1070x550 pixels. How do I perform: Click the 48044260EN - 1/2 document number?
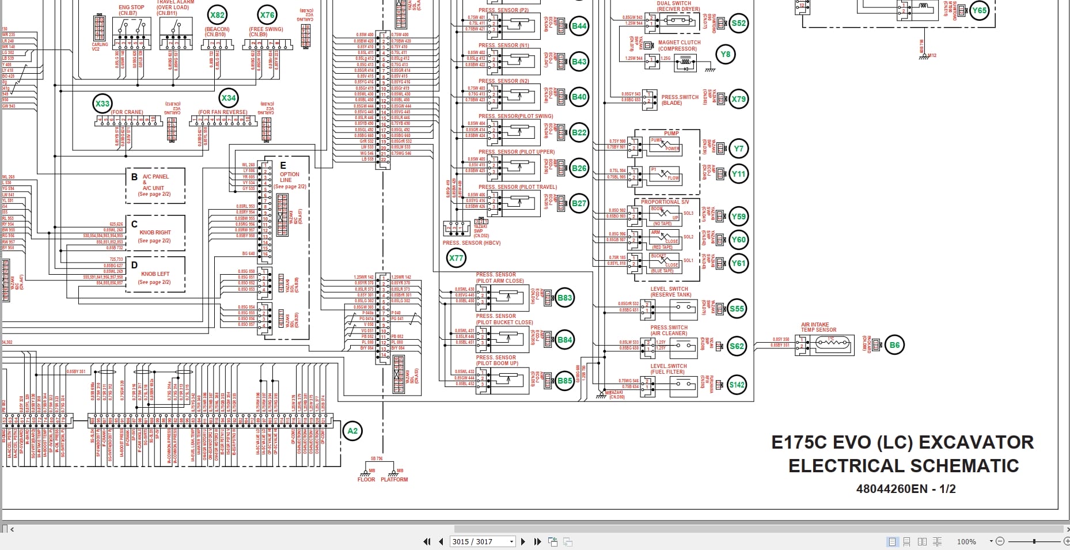point(906,489)
